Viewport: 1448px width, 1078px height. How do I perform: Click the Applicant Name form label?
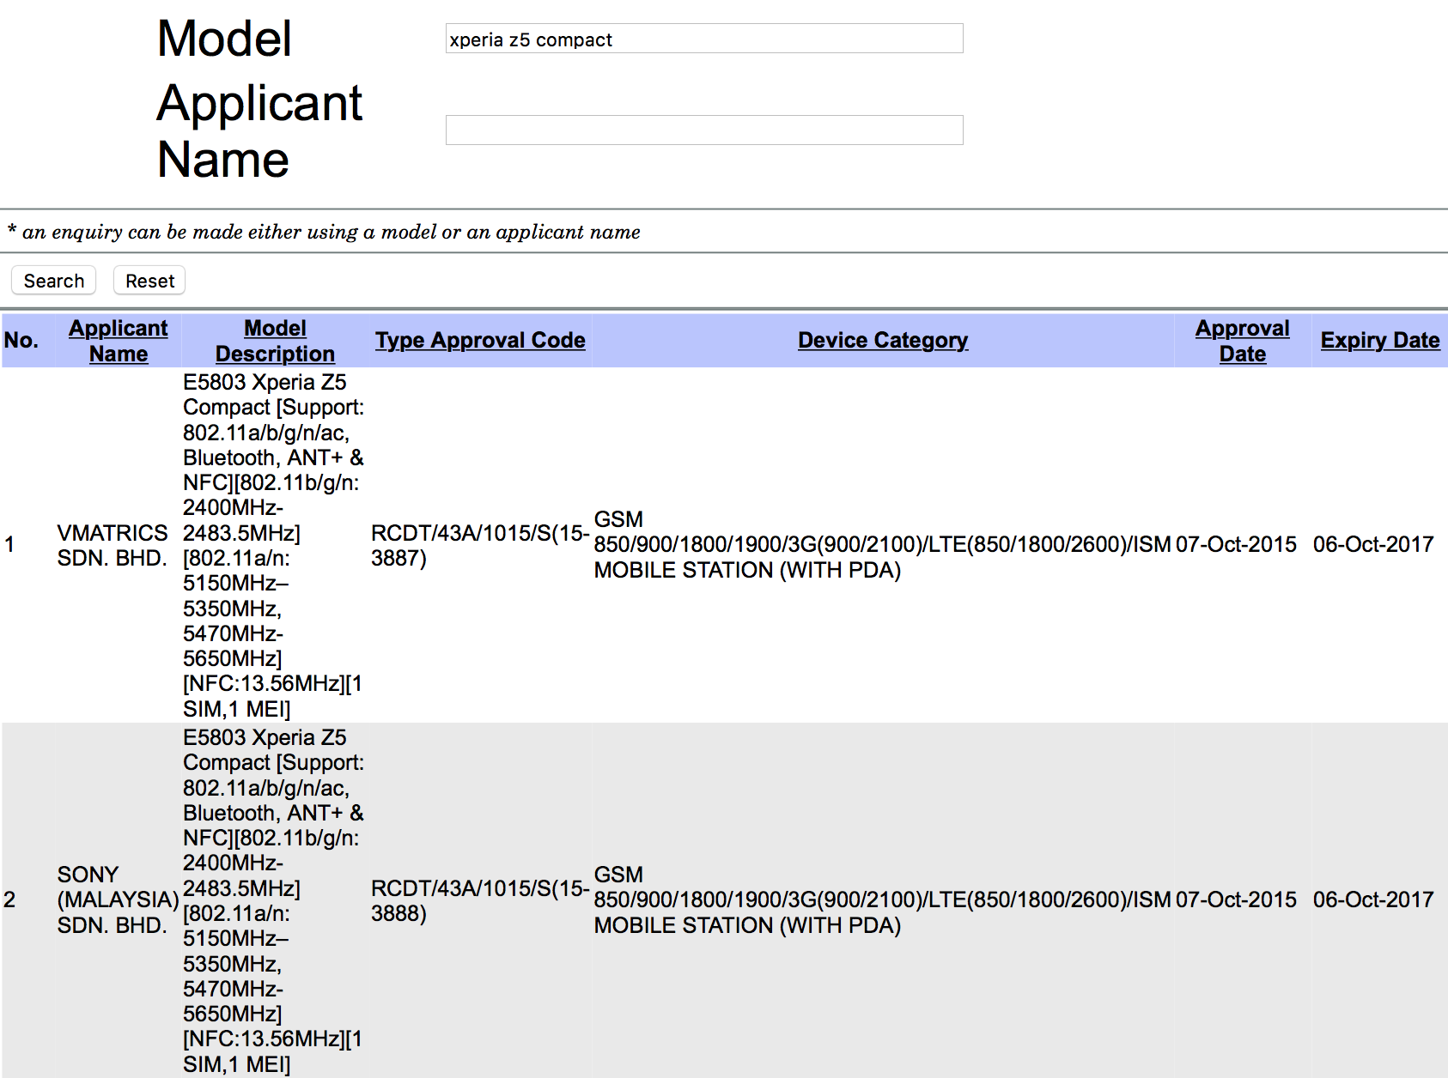259,130
